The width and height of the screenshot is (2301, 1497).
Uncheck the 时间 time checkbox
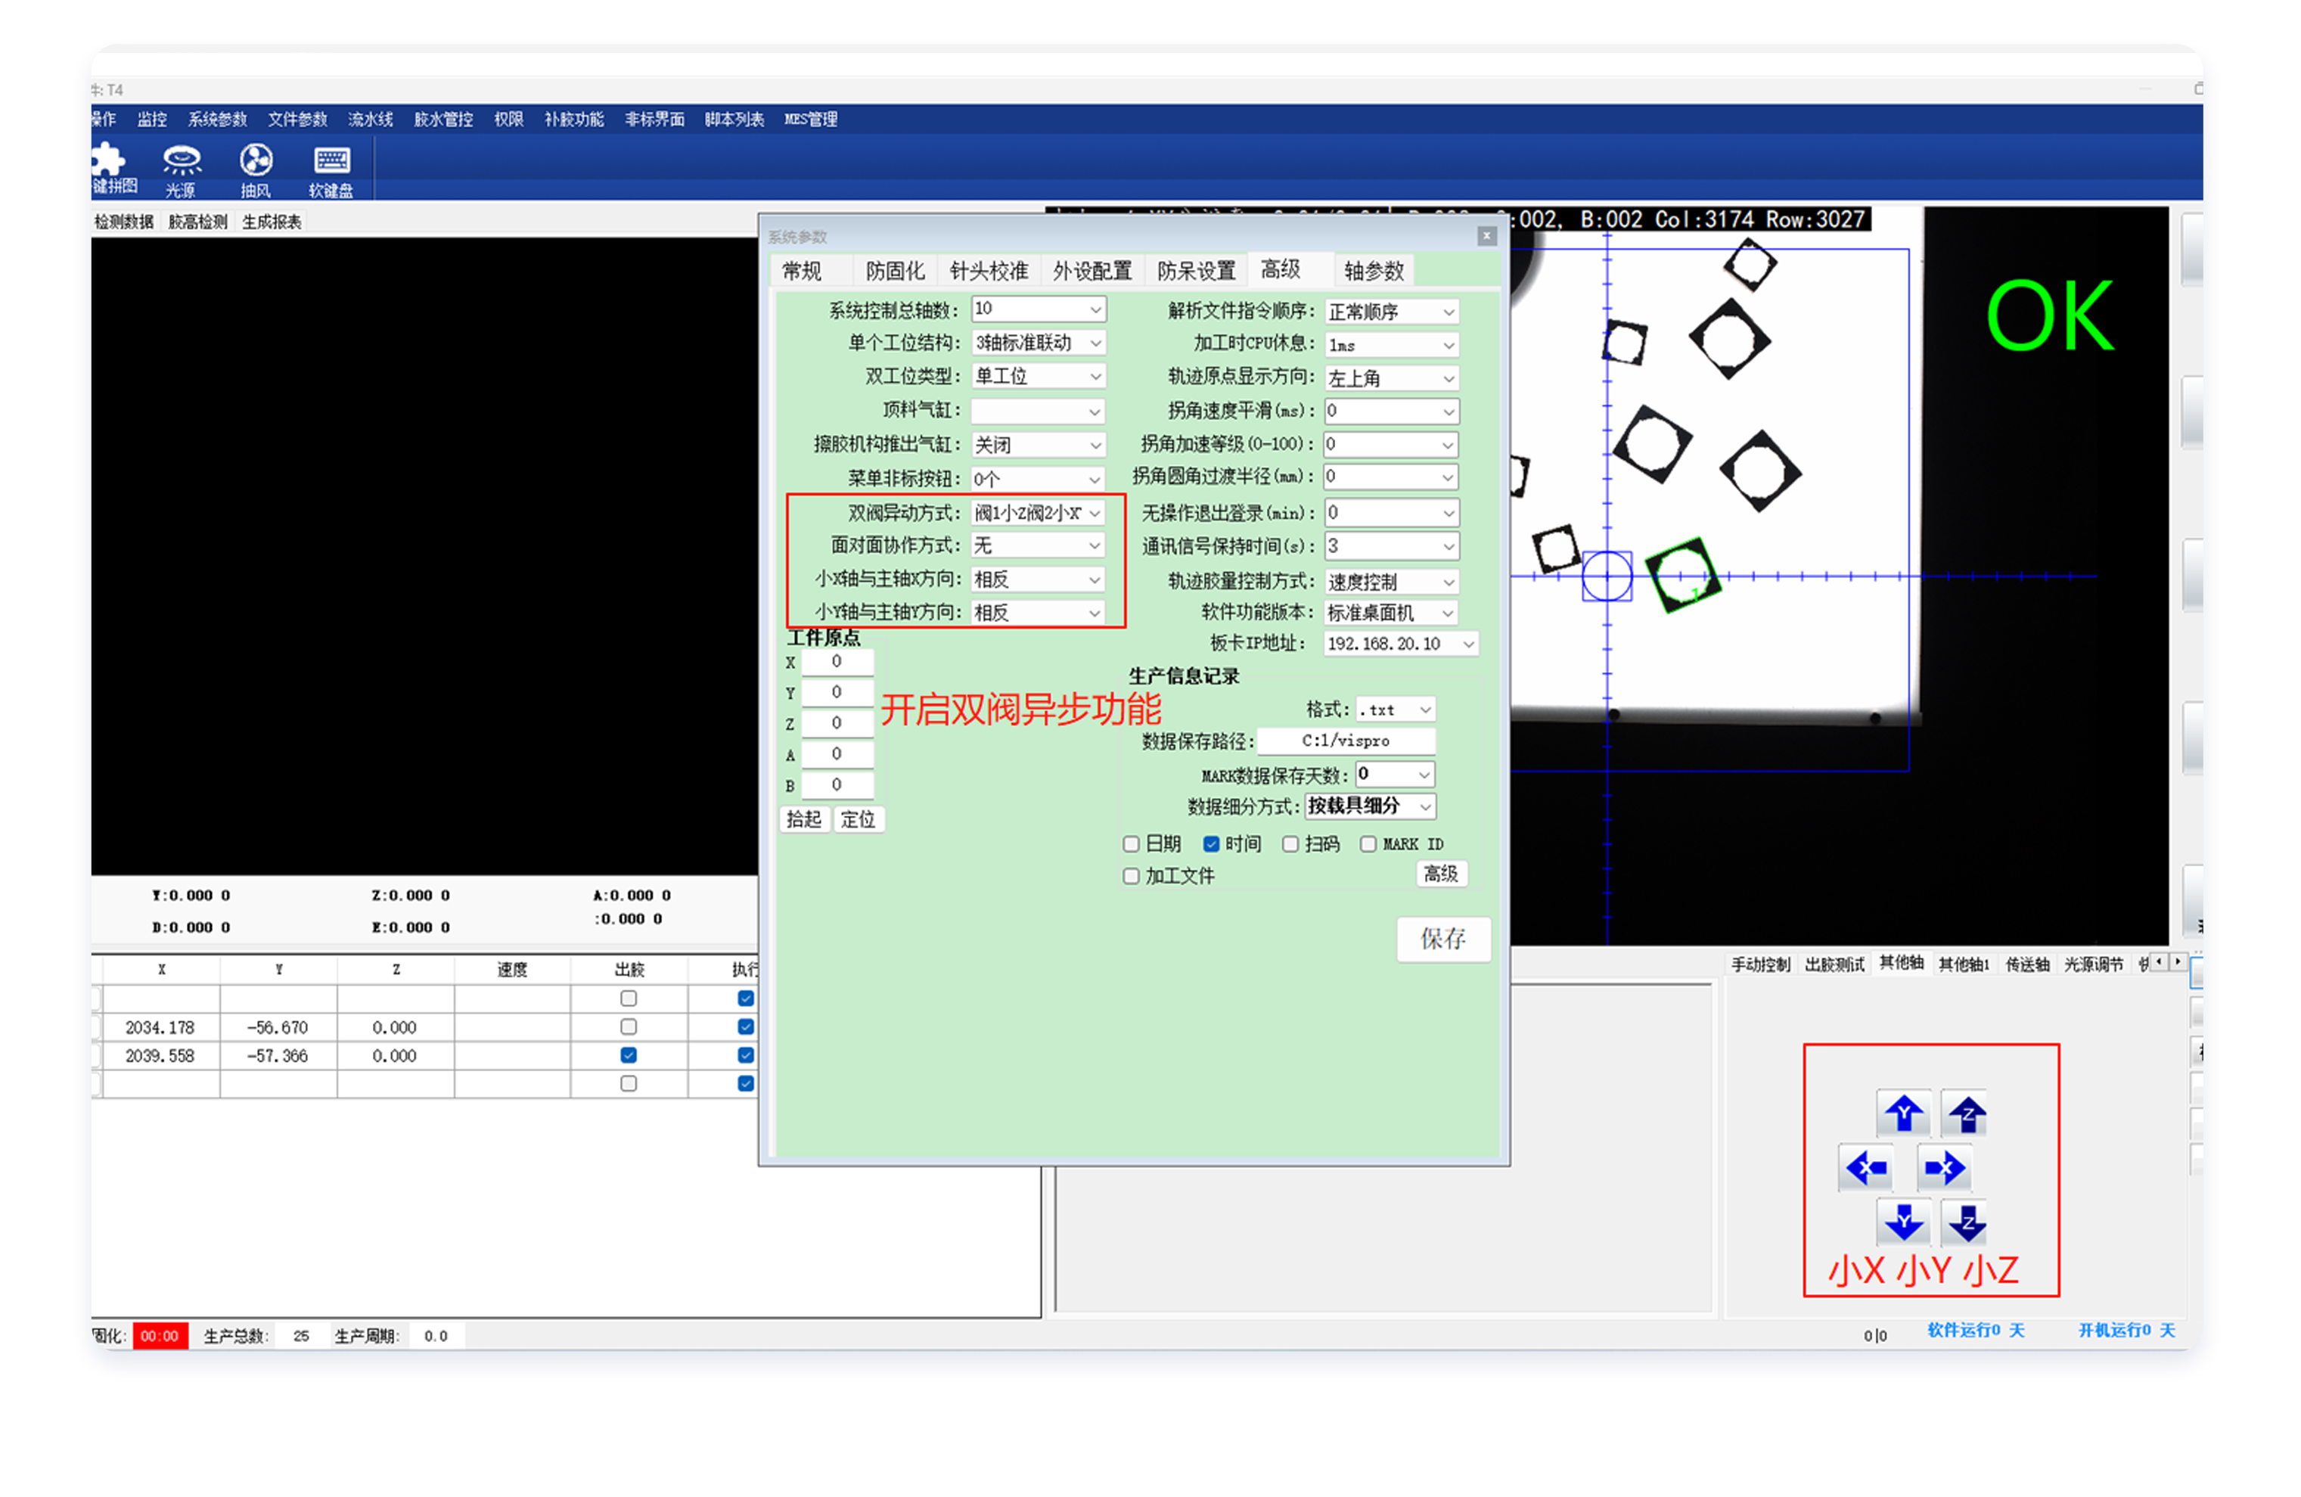coord(1210,844)
